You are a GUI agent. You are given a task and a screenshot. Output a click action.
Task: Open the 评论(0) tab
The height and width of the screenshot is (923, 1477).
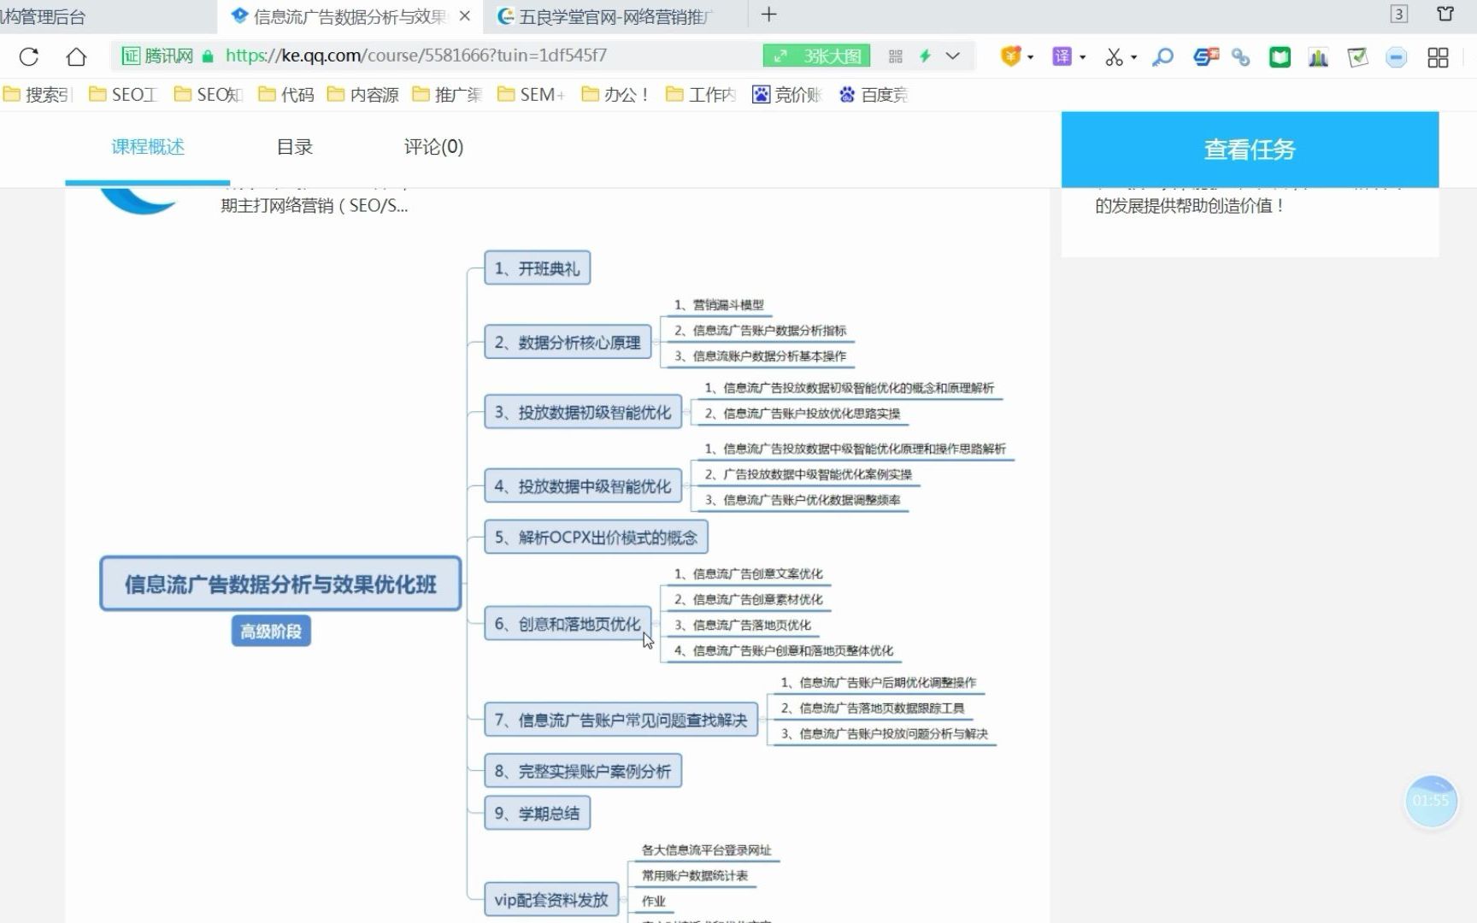tap(433, 147)
